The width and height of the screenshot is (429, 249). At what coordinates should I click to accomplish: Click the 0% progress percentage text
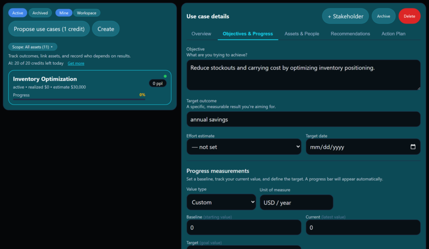click(x=142, y=95)
